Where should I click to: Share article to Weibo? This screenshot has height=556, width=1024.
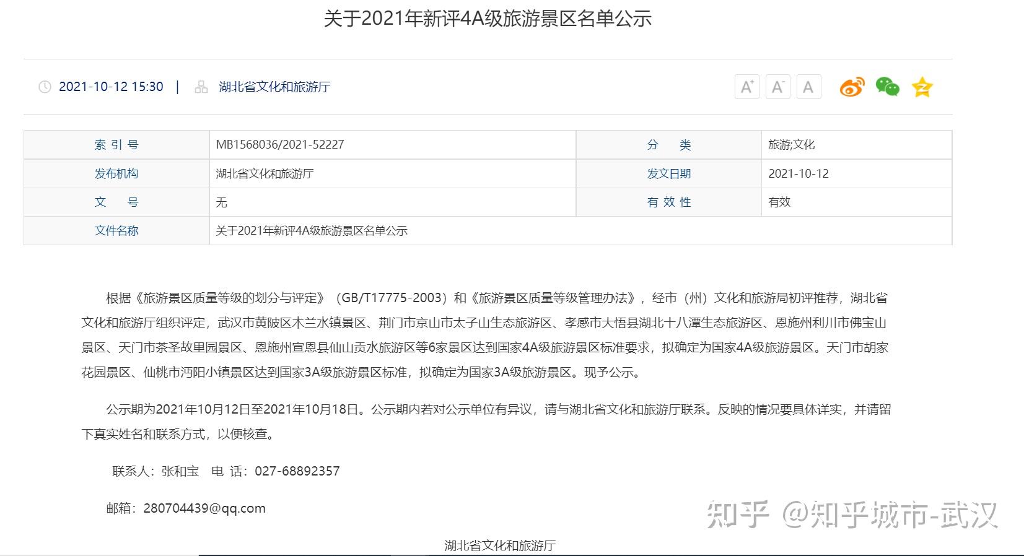852,87
